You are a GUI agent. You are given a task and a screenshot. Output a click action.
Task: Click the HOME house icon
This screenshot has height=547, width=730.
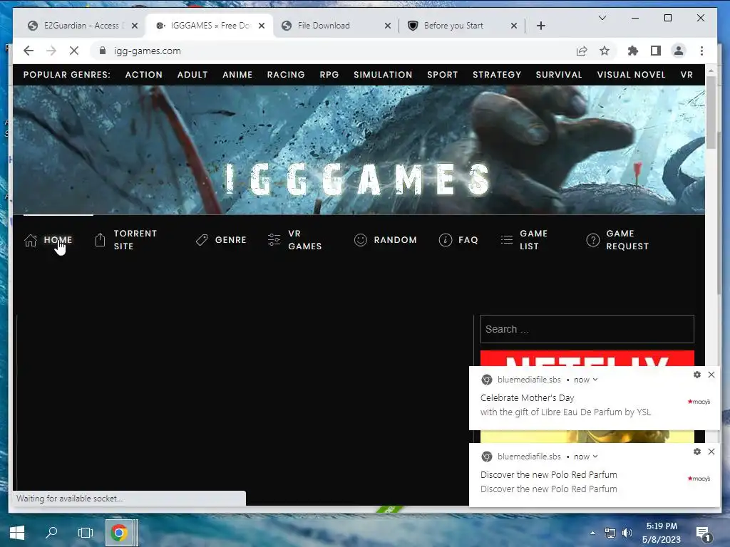[31, 240]
